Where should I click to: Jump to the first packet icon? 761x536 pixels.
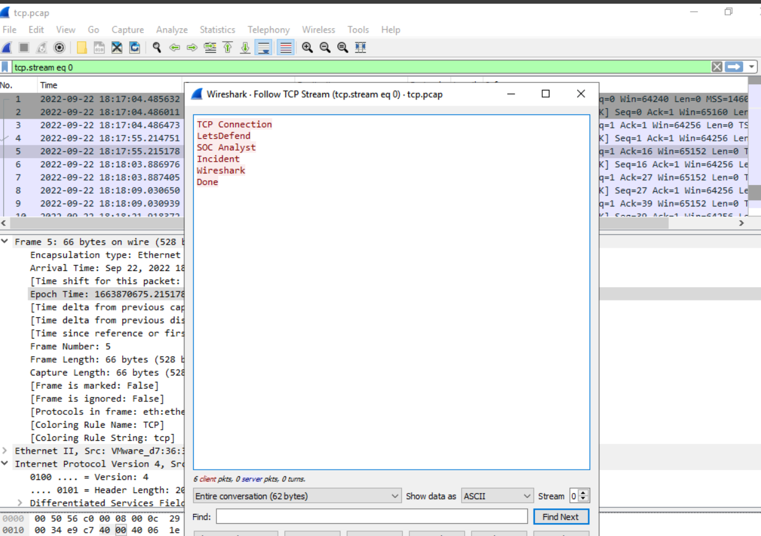pyautogui.click(x=227, y=47)
